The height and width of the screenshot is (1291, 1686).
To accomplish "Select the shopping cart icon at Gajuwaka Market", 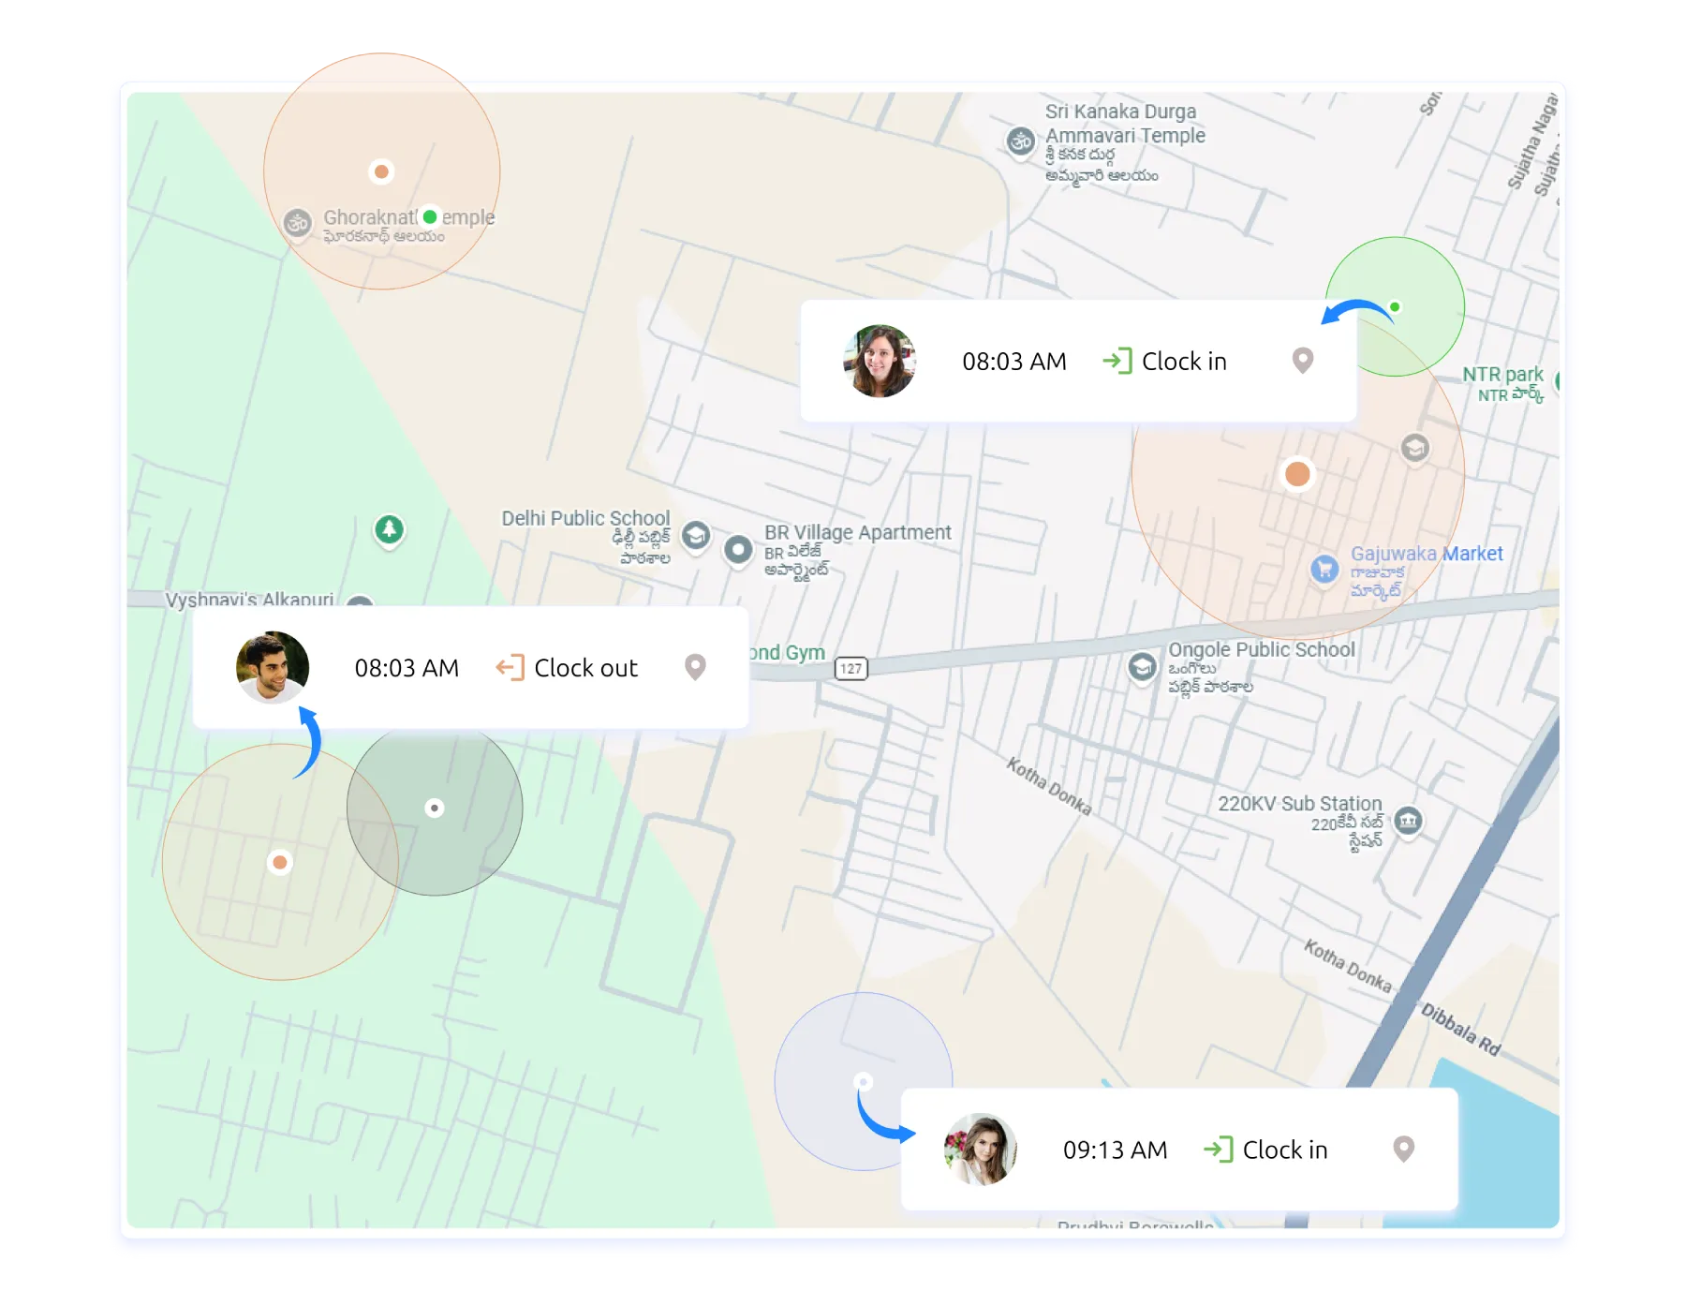I will click(1324, 570).
